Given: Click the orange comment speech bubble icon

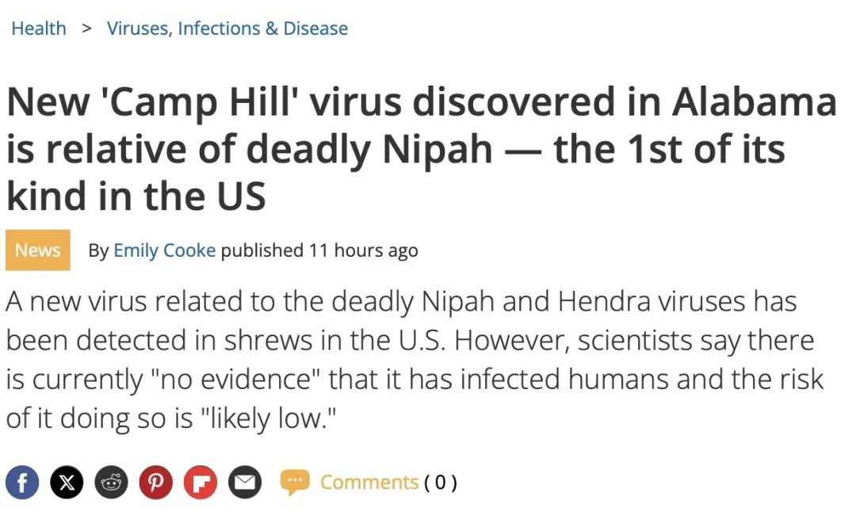Looking at the screenshot, I should click(295, 483).
